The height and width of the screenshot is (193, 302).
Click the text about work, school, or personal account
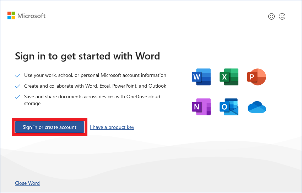pos(95,75)
